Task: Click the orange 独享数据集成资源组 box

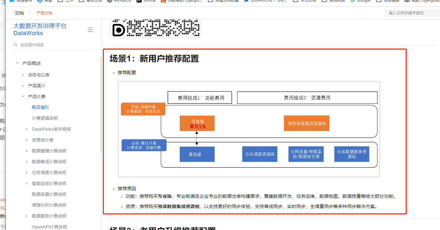Action: tap(307, 123)
